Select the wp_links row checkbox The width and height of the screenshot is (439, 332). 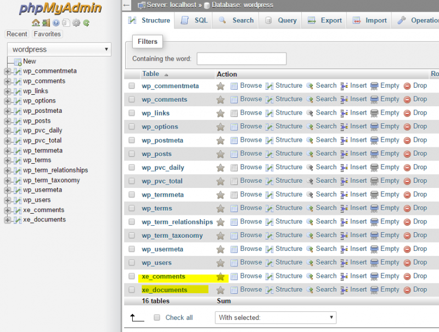(132, 113)
